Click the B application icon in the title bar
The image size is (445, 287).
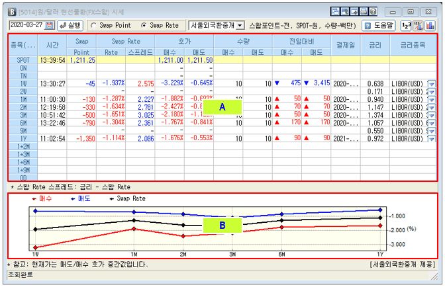pos(12,12)
